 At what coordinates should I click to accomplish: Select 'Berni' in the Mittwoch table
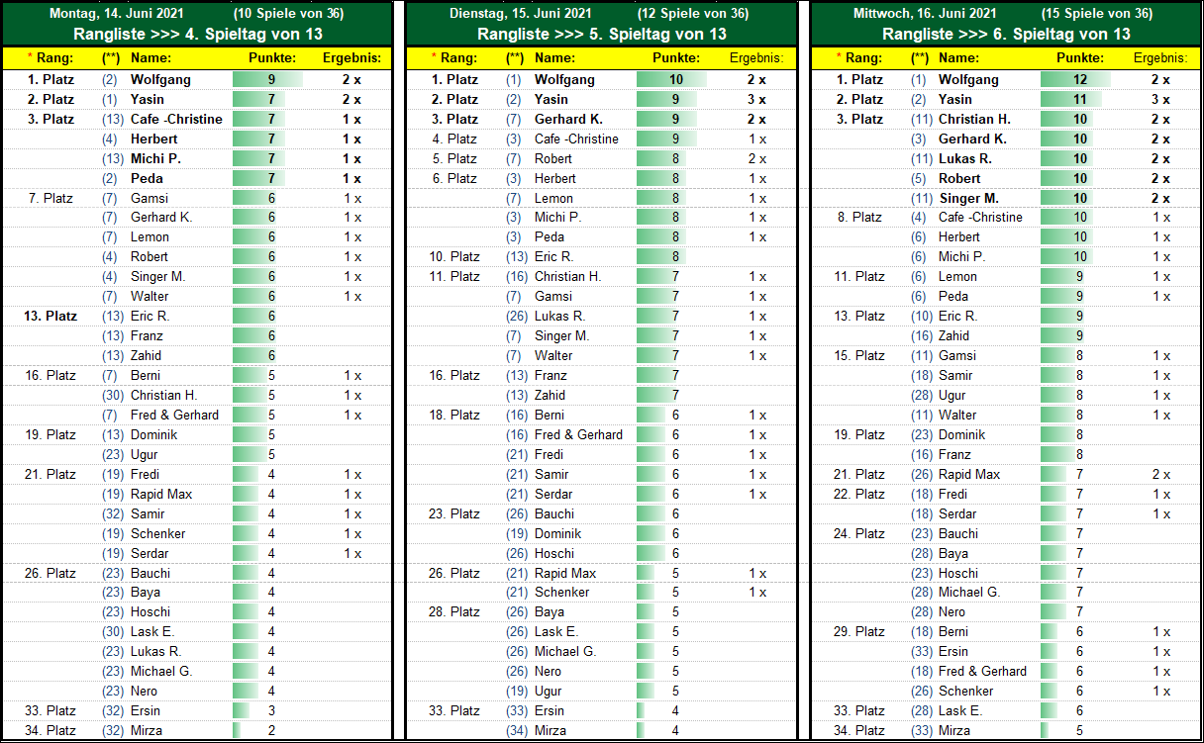[x=953, y=631]
